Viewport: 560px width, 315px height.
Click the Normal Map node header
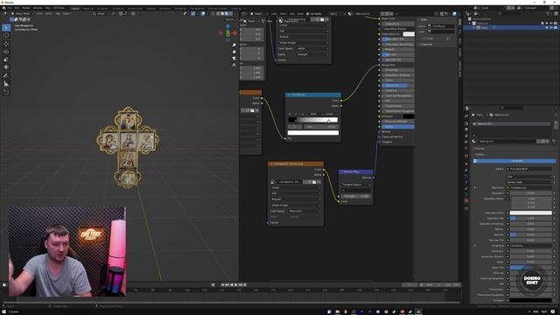click(x=356, y=171)
